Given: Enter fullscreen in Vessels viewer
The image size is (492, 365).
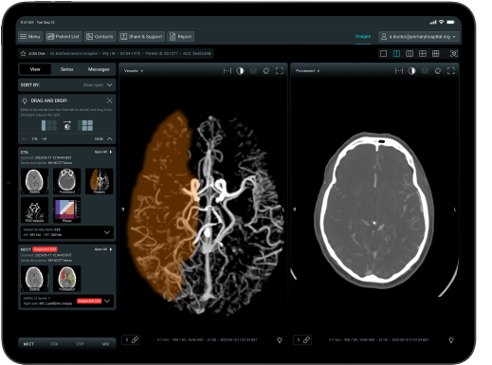Looking at the screenshot, I should [280, 71].
